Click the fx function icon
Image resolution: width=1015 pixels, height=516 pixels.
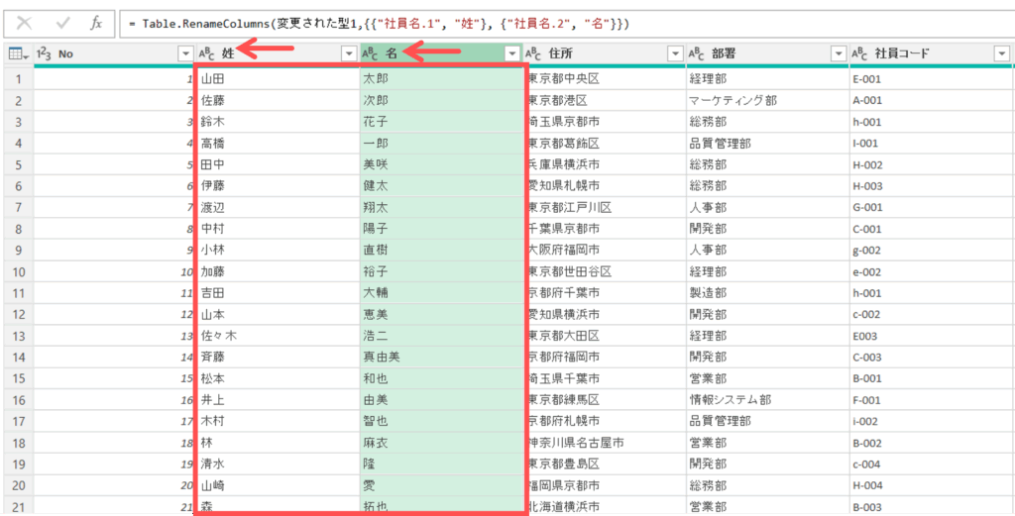[x=96, y=22]
